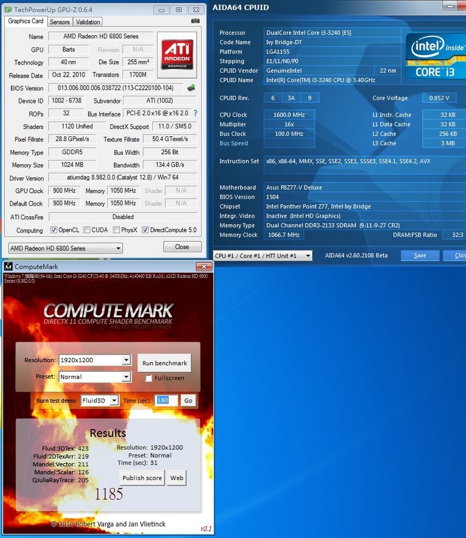Enable the Fullscreen checkbox in ComputeMark
466x538 pixels.
(149, 378)
